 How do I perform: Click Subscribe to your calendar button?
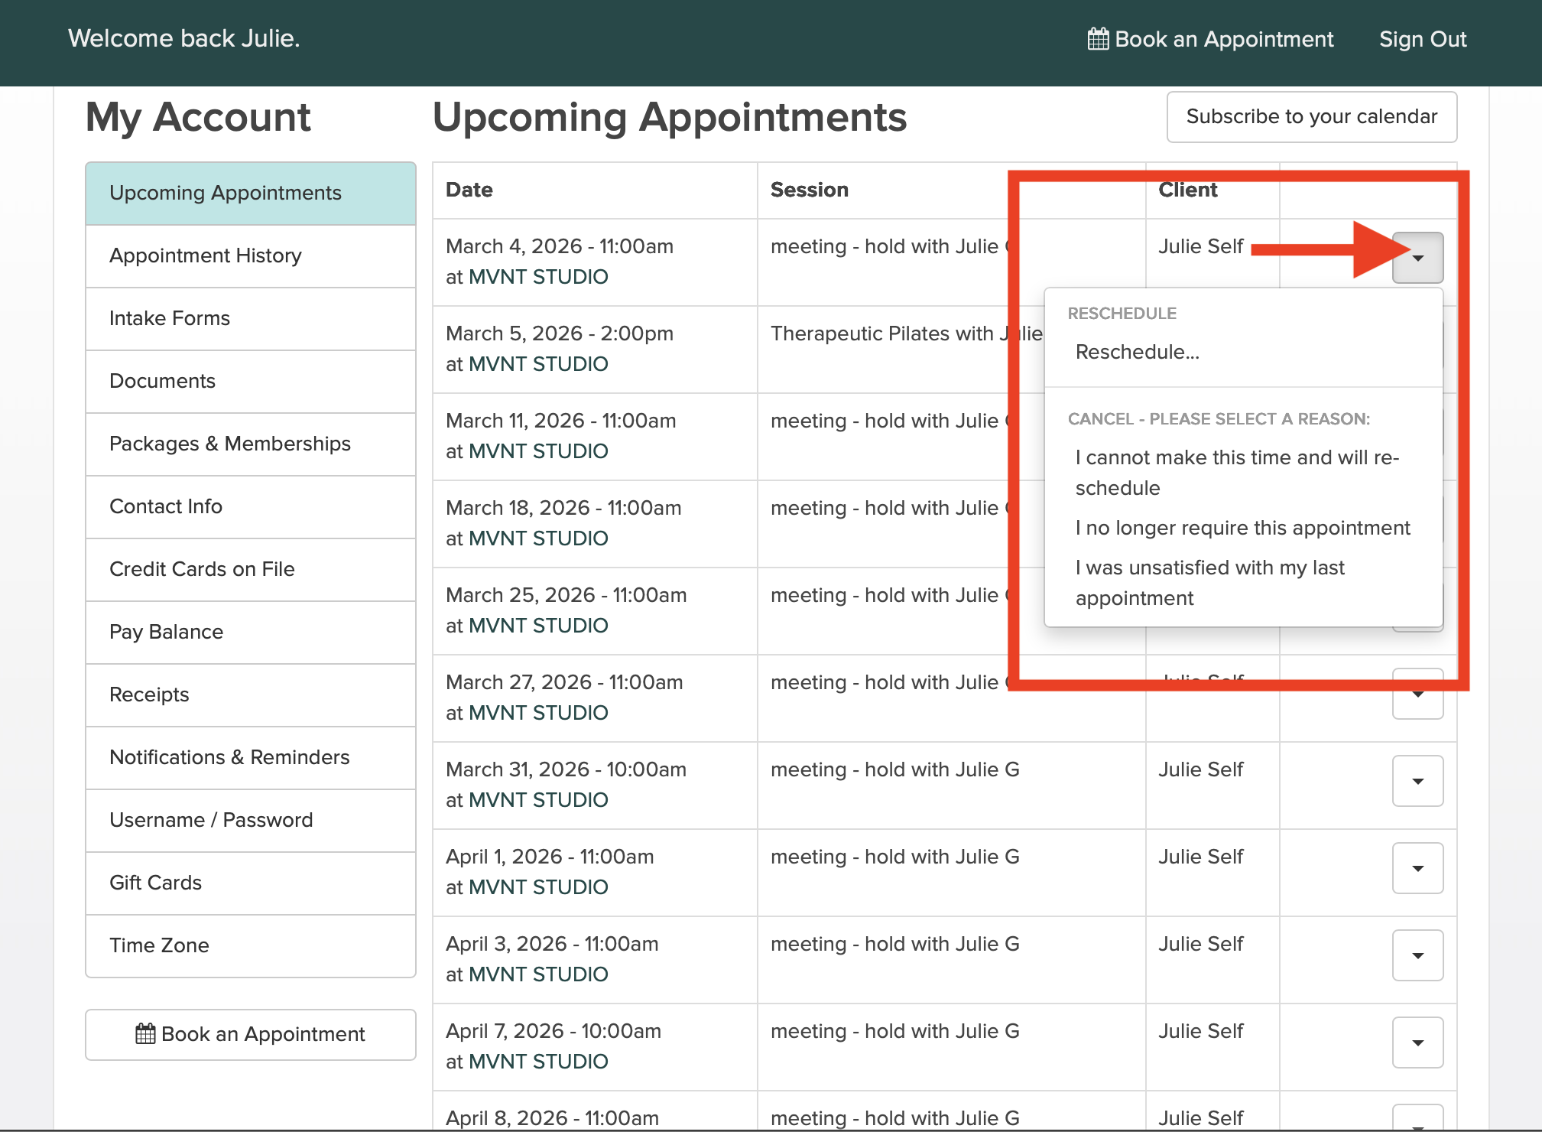(1311, 117)
